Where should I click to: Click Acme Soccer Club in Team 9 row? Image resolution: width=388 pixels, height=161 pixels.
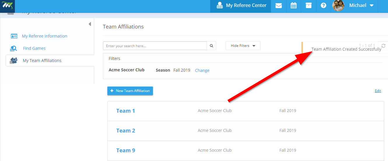tap(215, 150)
